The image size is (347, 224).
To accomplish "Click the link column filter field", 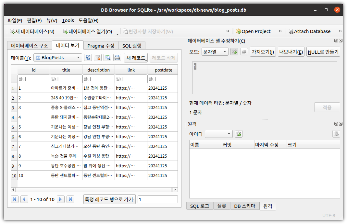I will coord(131,79).
